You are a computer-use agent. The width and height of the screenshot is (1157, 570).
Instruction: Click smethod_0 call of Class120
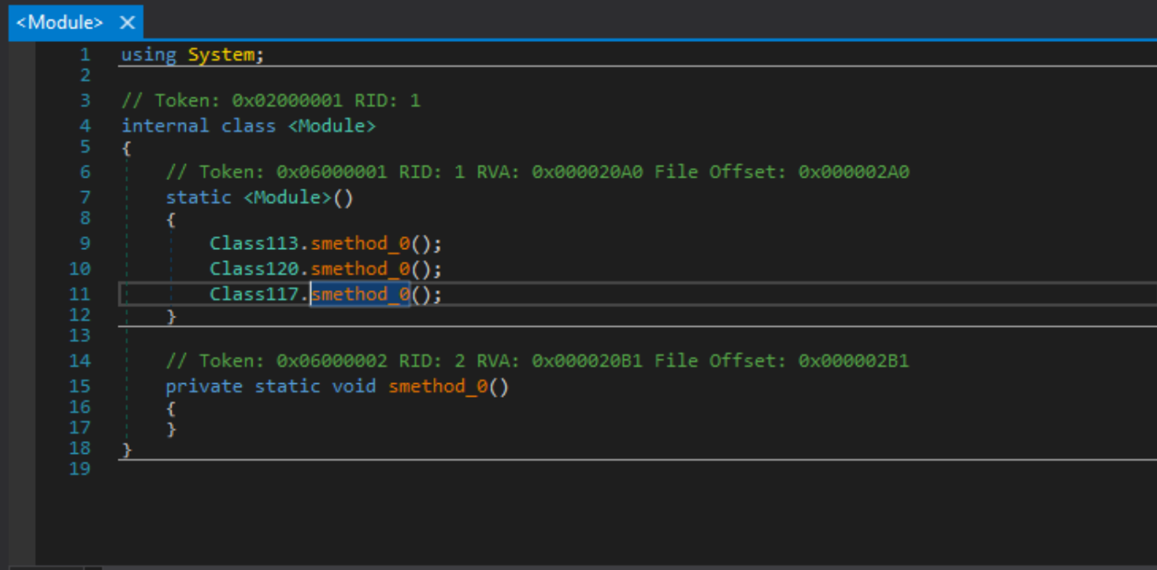(361, 269)
